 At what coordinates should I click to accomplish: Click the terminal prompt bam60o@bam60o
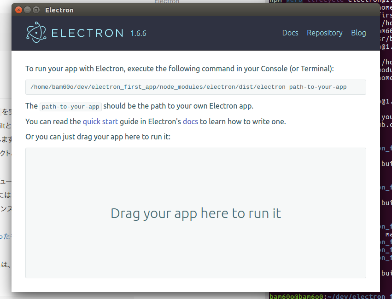296,297
